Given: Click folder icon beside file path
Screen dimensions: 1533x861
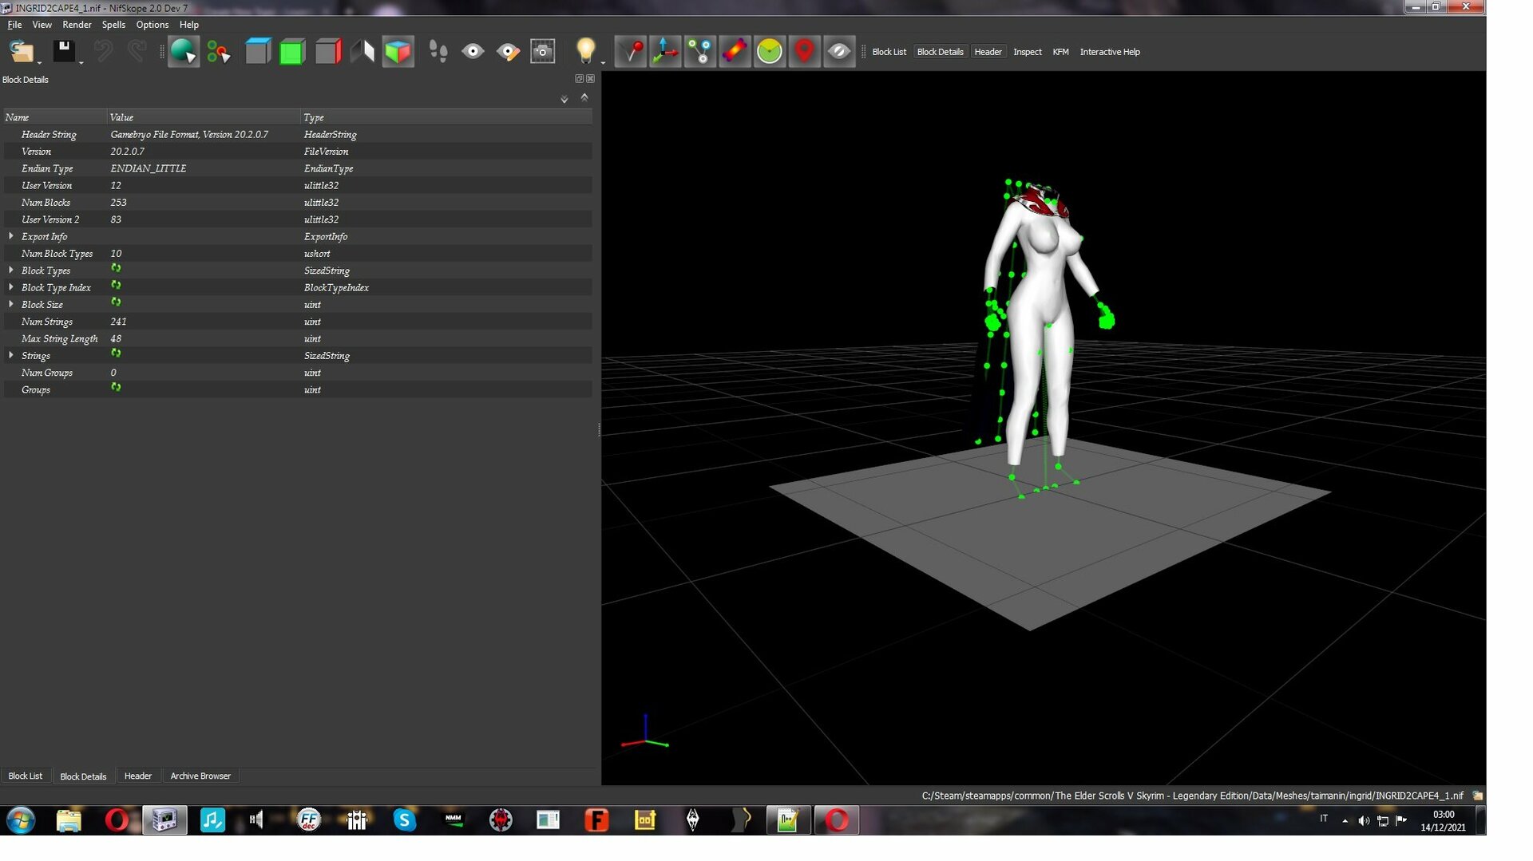Looking at the screenshot, I should [x=1477, y=796].
